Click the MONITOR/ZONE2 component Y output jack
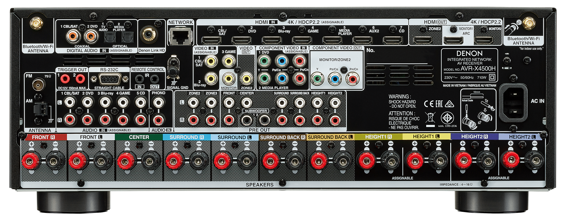The width and height of the screenshot is (562, 220). [x=317, y=79]
